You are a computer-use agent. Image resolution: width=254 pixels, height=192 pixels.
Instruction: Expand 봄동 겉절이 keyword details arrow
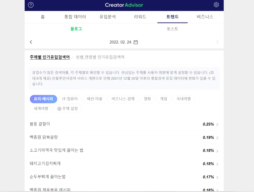(x=217, y=125)
